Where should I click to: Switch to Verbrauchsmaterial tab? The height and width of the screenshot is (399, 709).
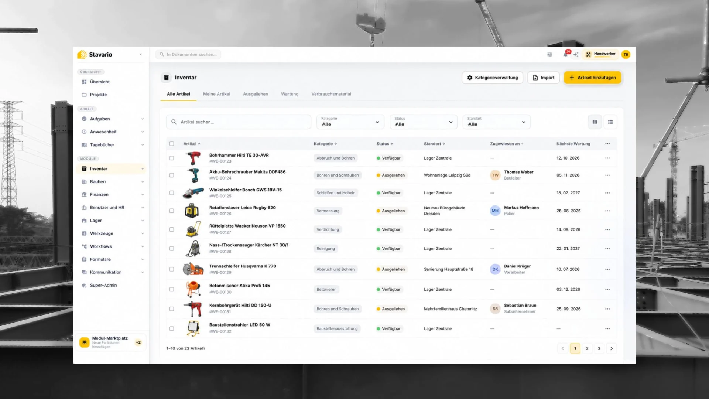[x=331, y=94]
